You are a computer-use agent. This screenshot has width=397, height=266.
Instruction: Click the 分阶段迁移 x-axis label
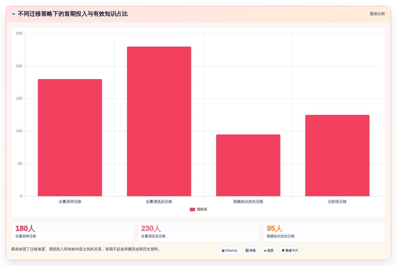tap(337, 202)
